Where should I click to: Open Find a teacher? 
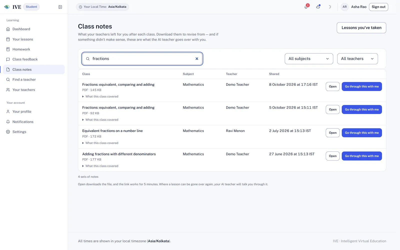34,79
